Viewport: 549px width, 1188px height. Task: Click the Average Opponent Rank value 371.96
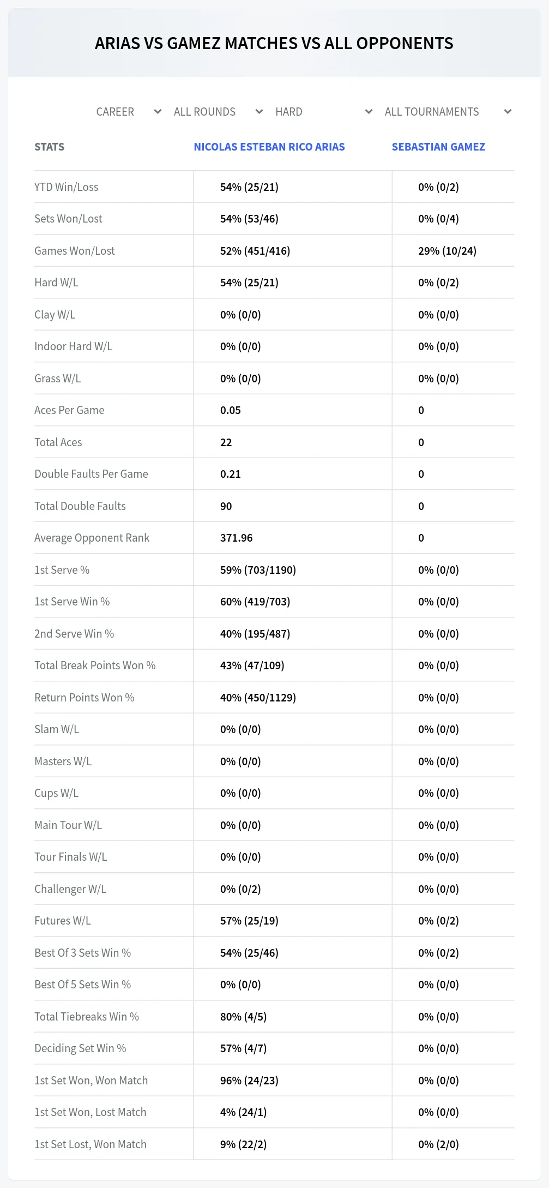tap(237, 538)
